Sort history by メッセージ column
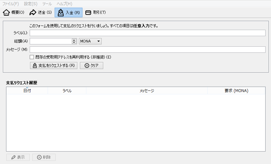Screen dimensions: 271x164 pos(147,90)
